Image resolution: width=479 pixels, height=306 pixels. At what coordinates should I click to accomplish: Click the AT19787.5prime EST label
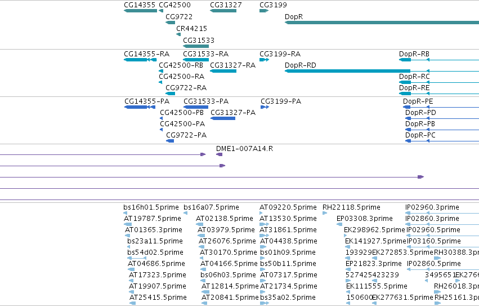click(x=153, y=219)
